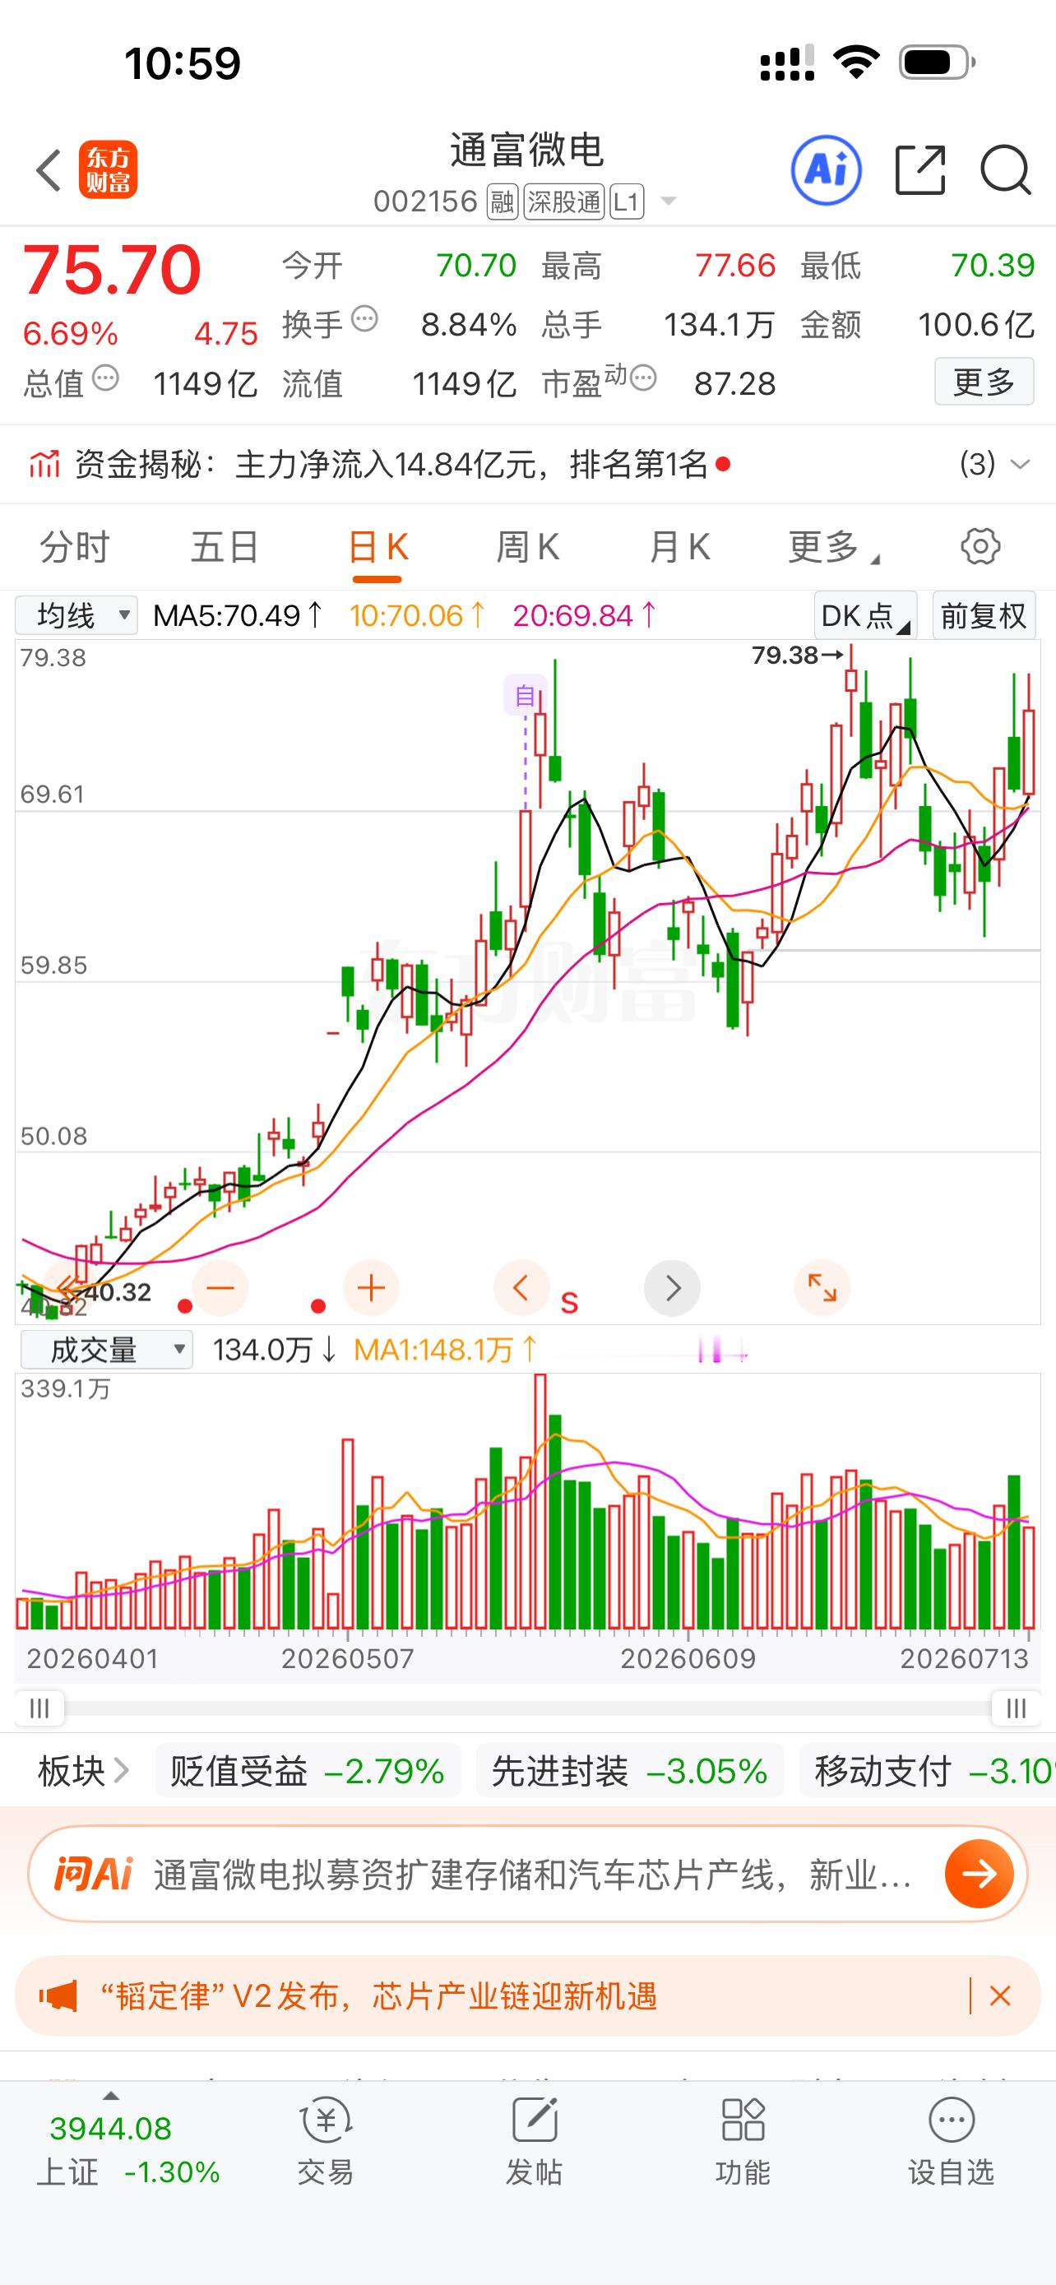Open the 通富微电 fundraising AI query
Screen dimensions: 1056x2285
(533, 1875)
